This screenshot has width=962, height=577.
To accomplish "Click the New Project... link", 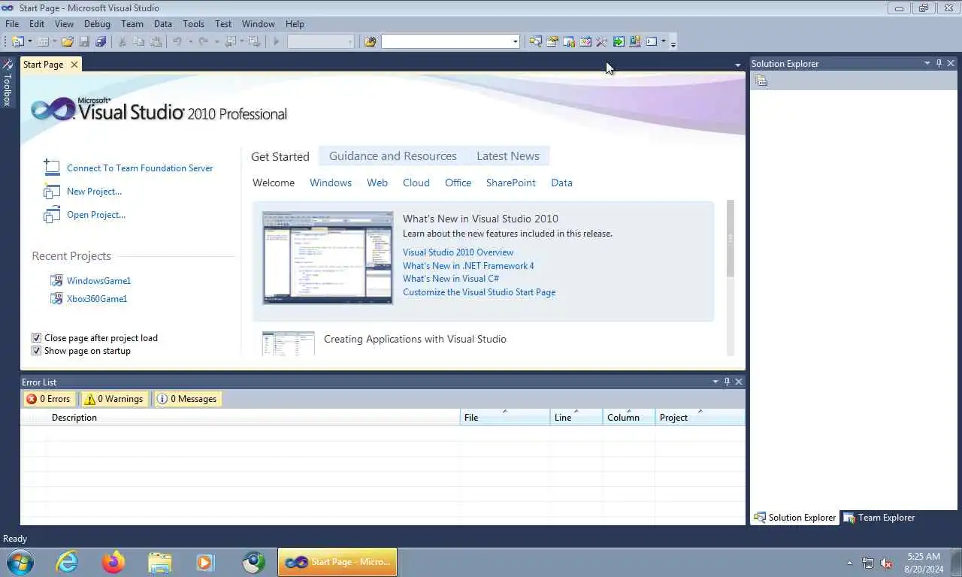I will click(94, 192).
